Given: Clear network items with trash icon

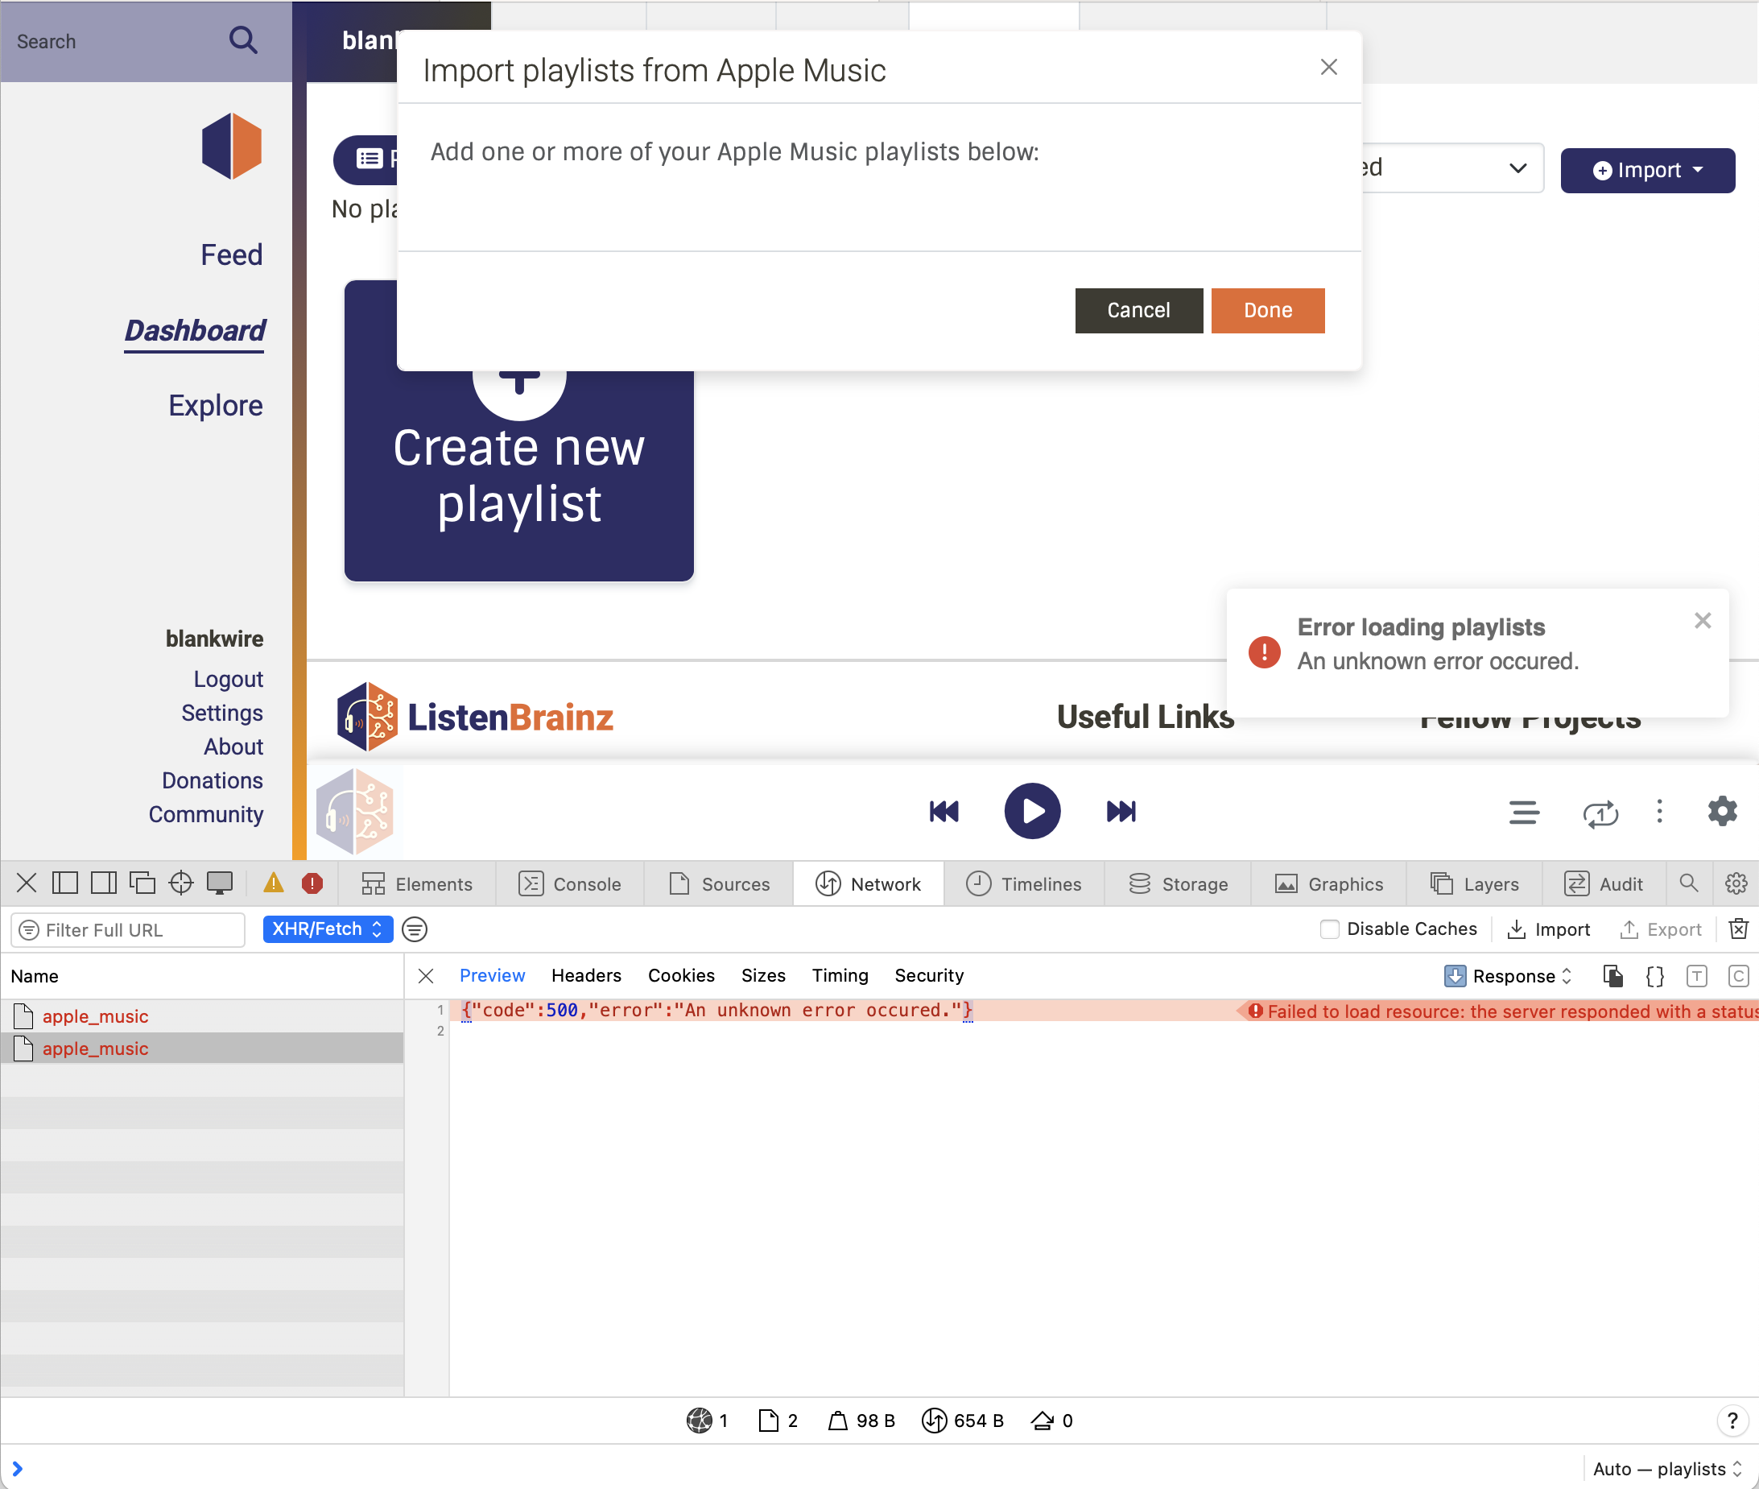Looking at the screenshot, I should click(x=1738, y=929).
